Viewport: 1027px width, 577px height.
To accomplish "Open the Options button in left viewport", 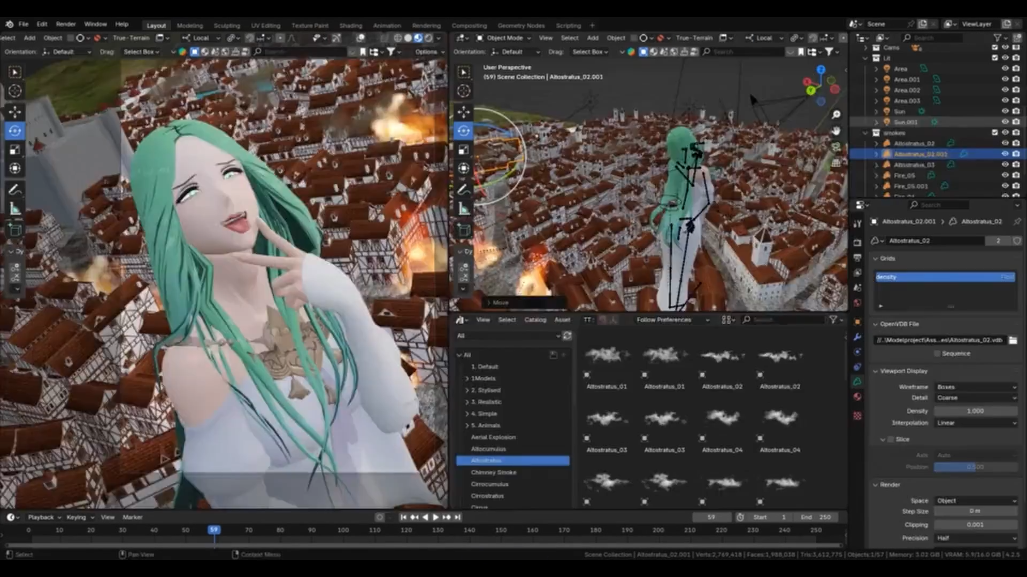I will (x=430, y=52).
